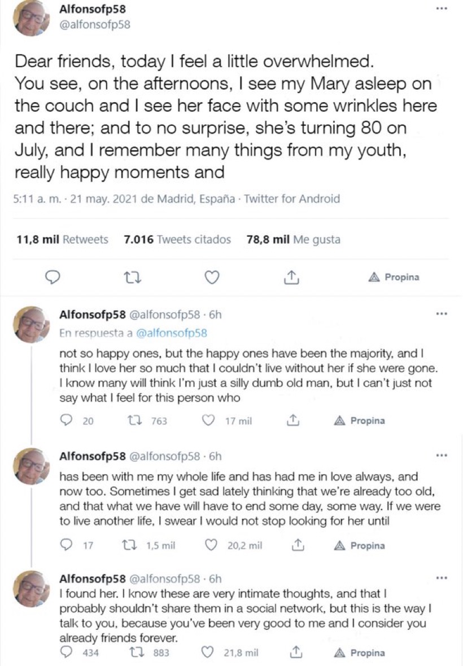This screenshot has height=666, width=463.
Task: Click the share icon on the main tweet
Action: point(291,277)
